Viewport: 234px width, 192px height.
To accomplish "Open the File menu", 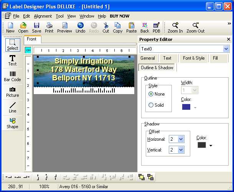I will point(16,16).
